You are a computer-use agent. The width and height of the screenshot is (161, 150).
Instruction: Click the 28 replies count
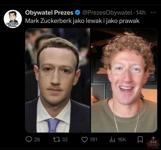37,140
